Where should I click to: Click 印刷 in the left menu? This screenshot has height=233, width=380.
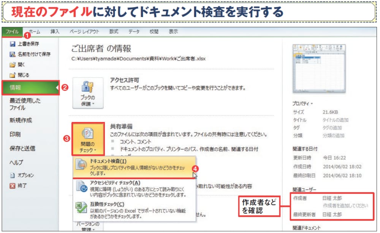tap(15, 134)
